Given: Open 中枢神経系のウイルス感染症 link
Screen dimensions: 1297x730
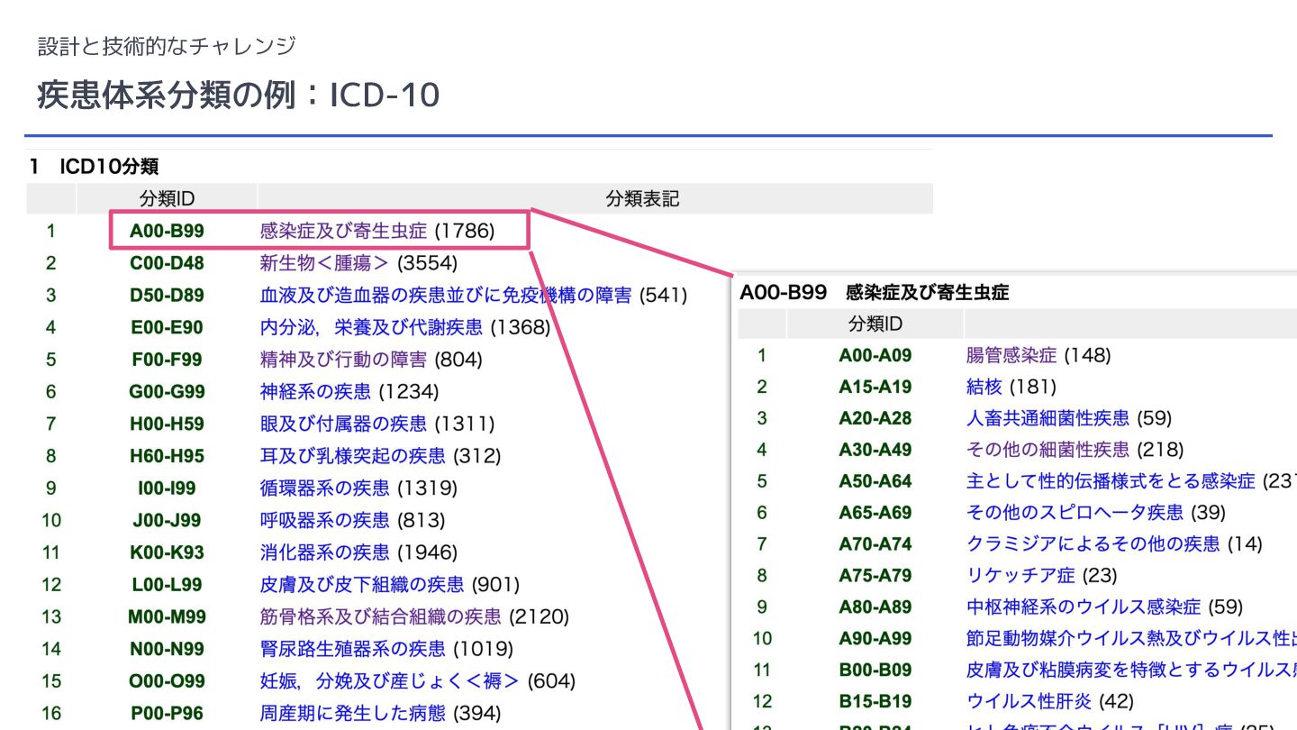Looking at the screenshot, I should pyautogui.click(x=1084, y=607).
